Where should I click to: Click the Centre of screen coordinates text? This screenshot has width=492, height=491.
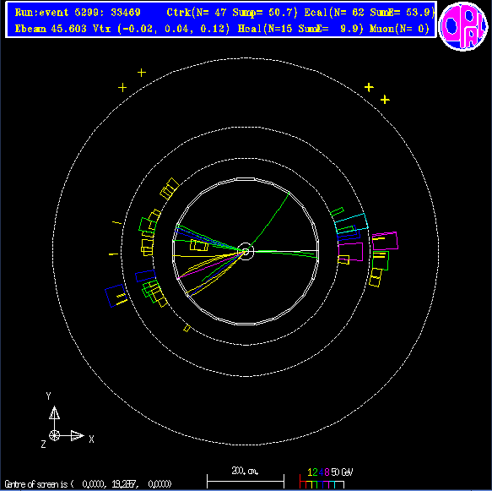click(88, 483)
